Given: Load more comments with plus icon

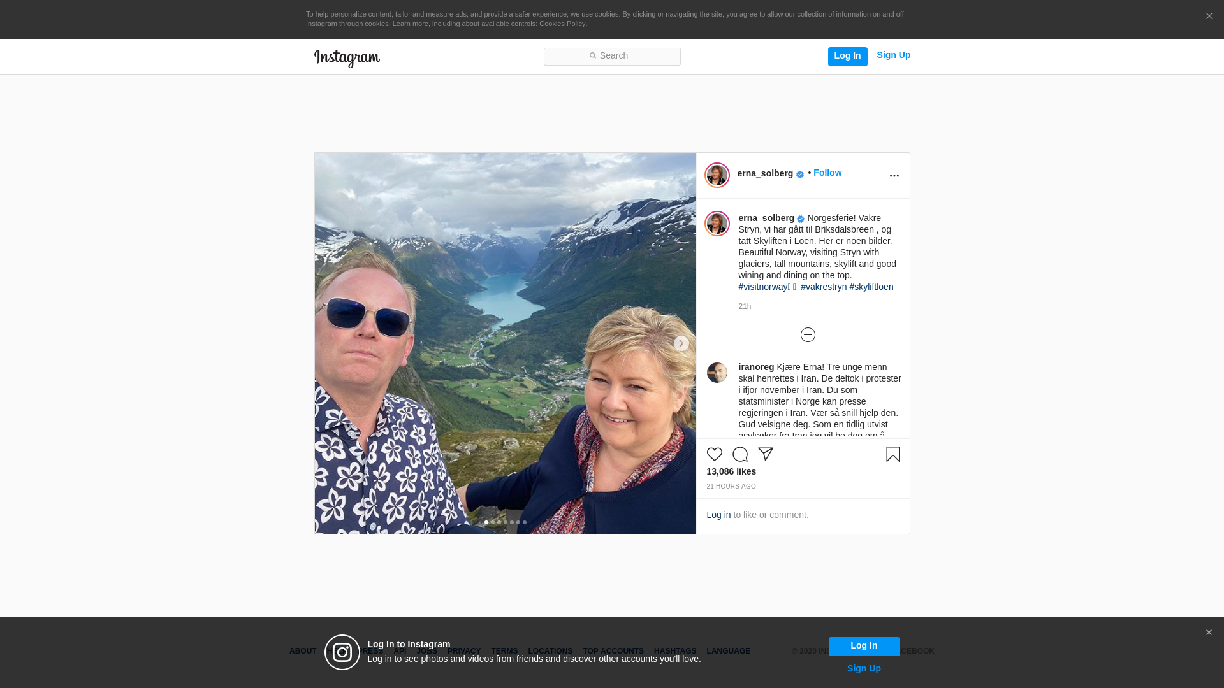Looking at the screenshot, I should point(808,335).
